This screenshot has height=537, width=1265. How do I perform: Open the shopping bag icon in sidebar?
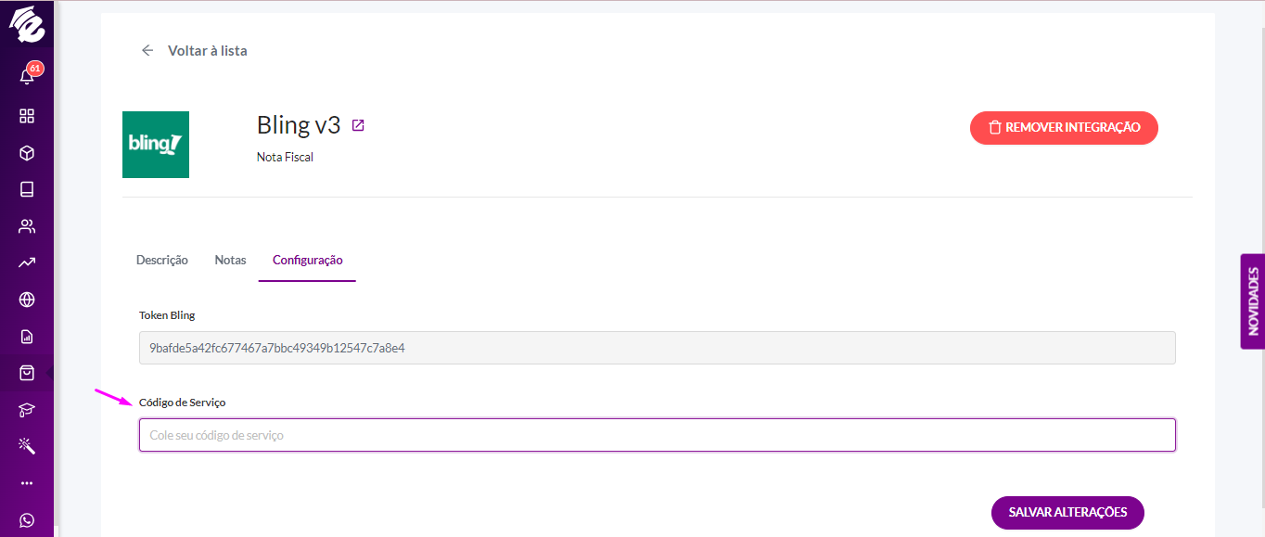click(x=27, y=373)
